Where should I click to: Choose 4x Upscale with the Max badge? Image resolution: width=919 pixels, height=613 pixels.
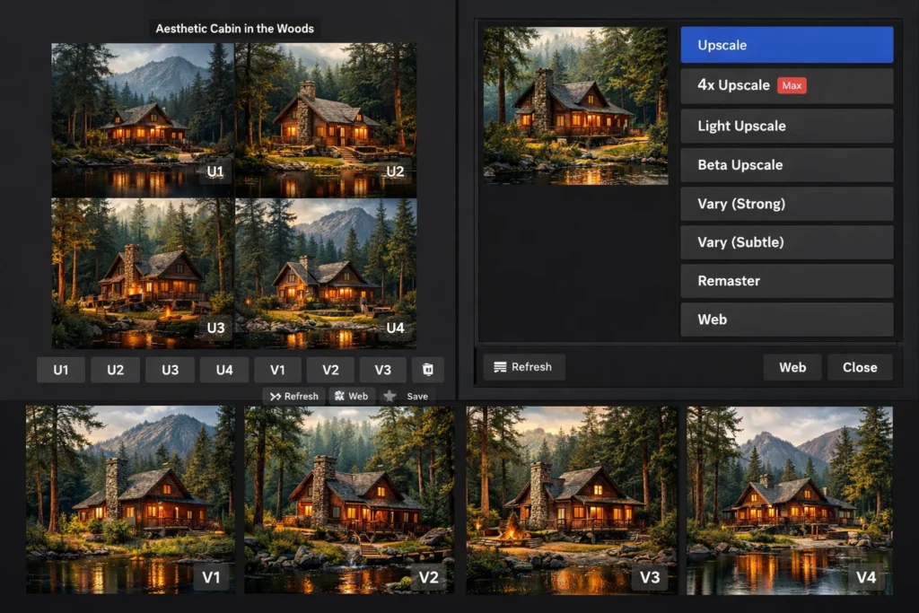point(786,85)
